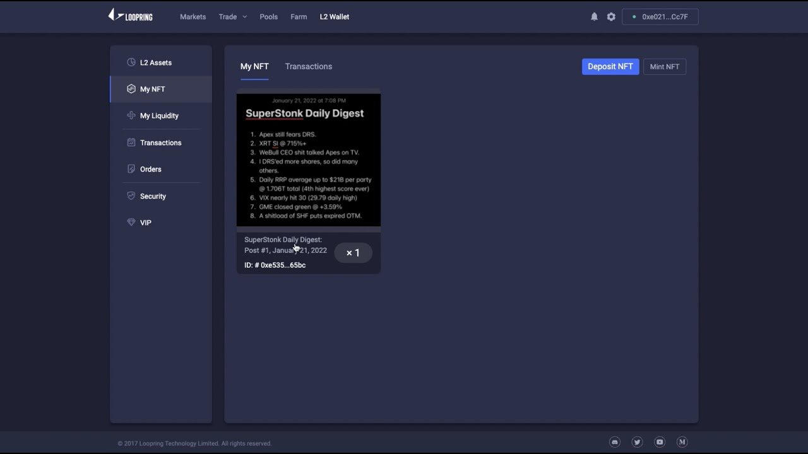Open the settings gear
Screen dimensions: 808x454
[x=611, y=17]
